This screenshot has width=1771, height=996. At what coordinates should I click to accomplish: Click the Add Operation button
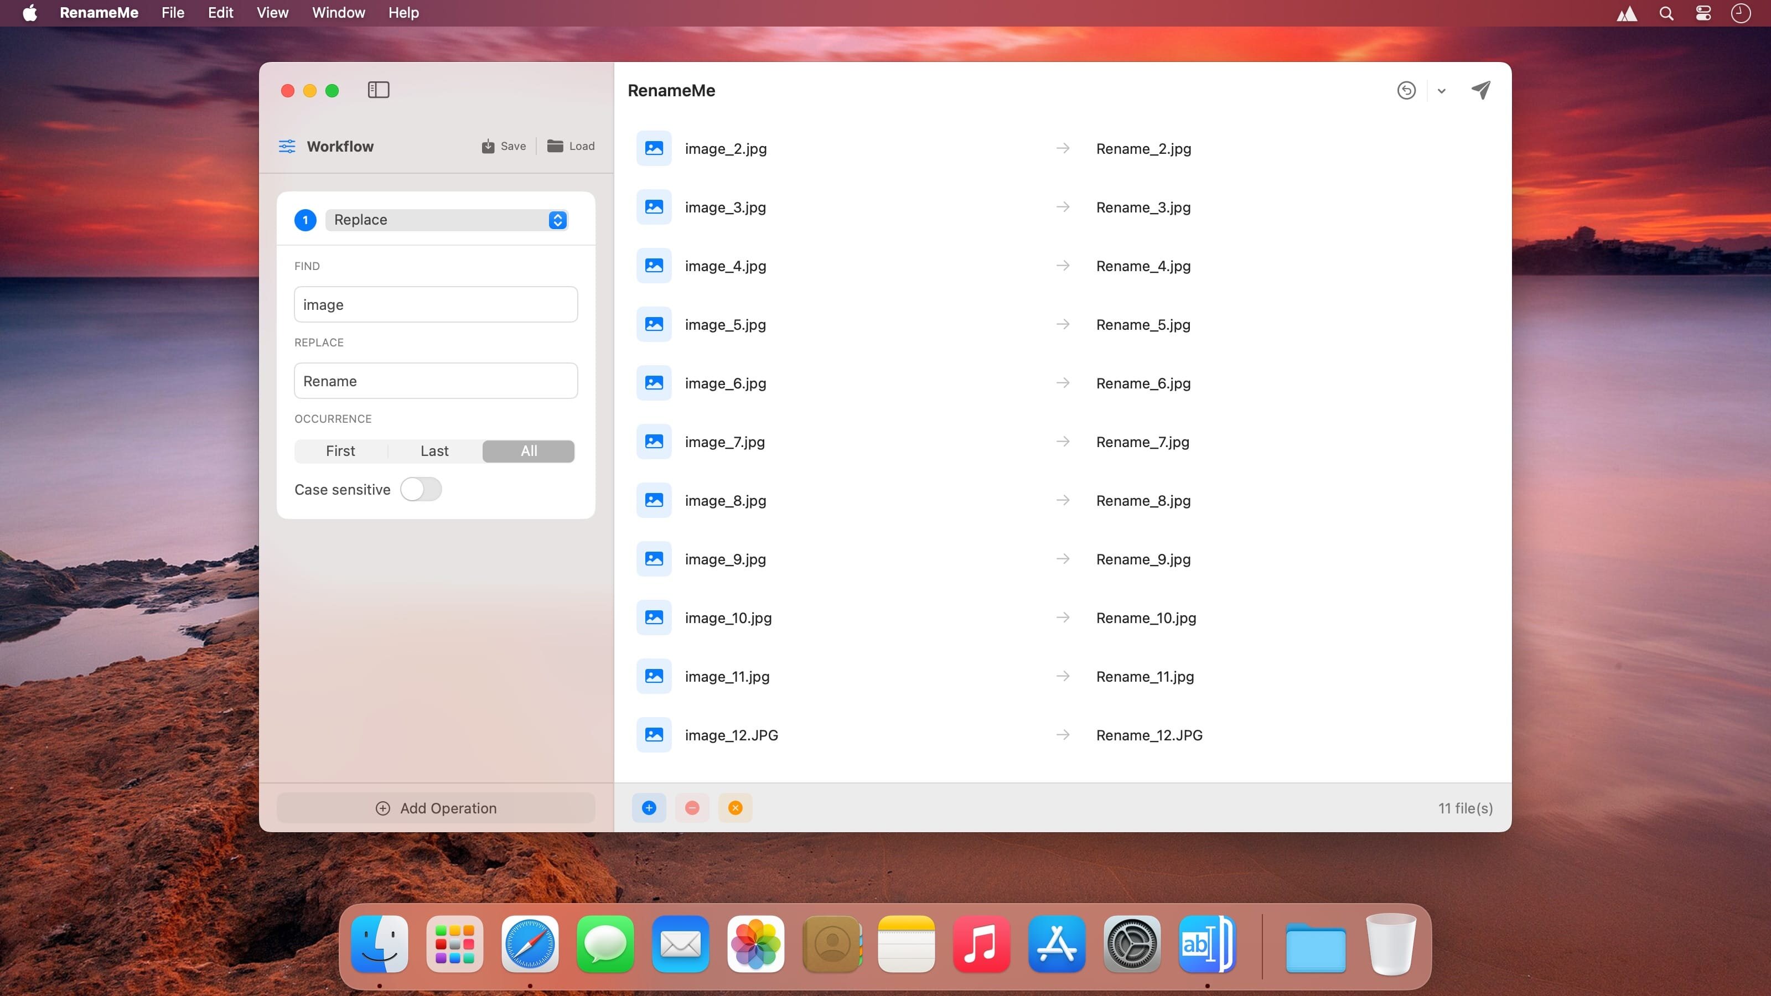pyautogui.click(x=436, y=808)
